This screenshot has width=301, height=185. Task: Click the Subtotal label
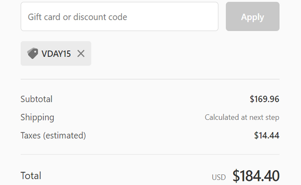(37, 99)
